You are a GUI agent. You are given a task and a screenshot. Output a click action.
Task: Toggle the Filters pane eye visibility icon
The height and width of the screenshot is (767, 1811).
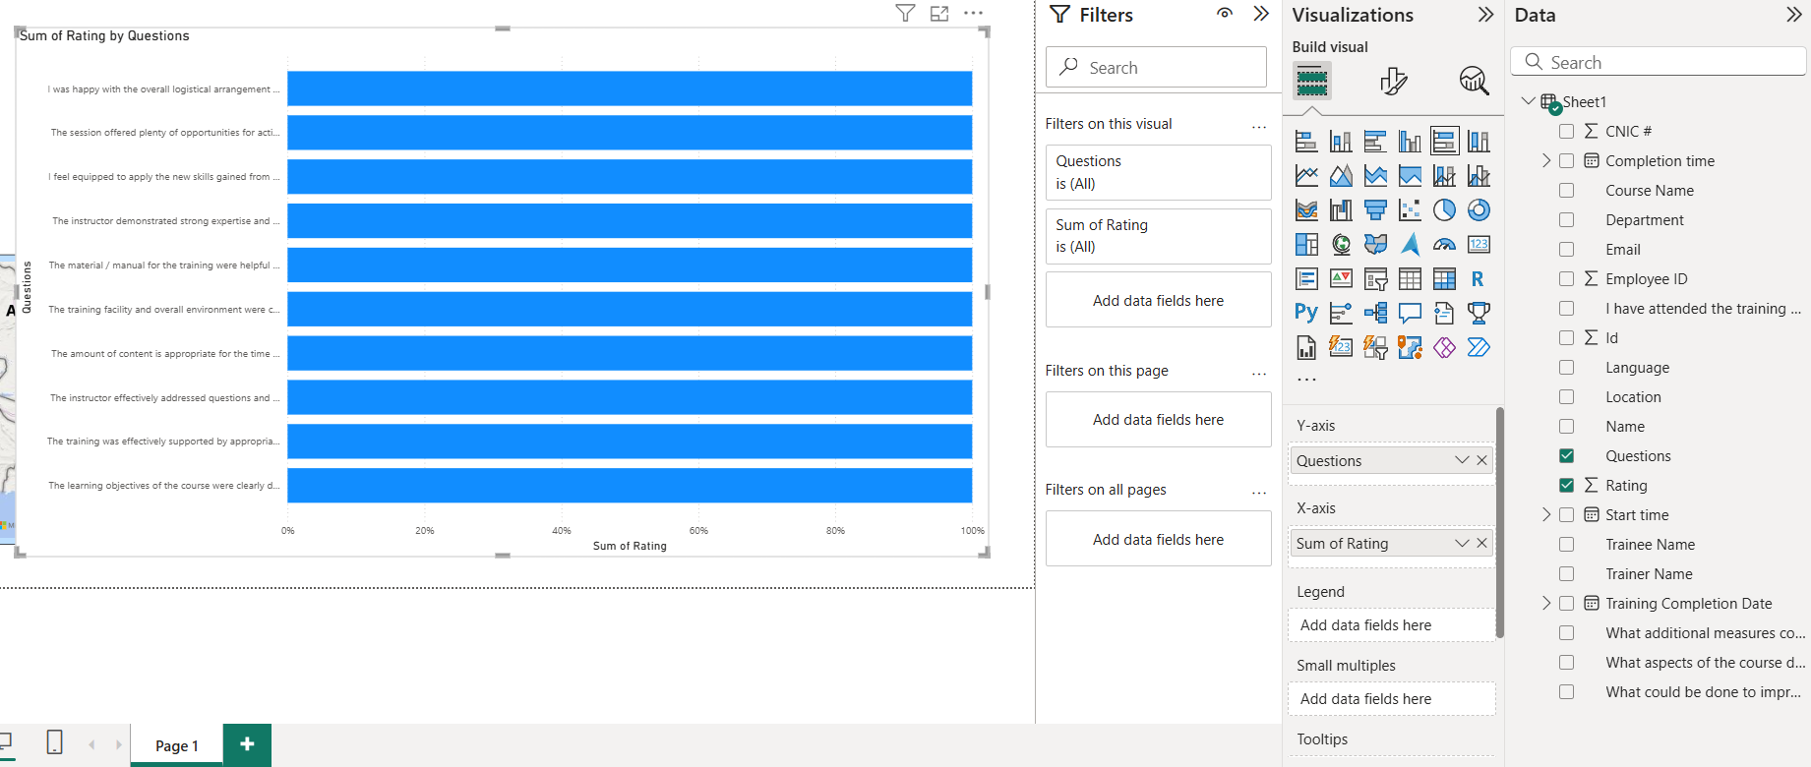click(x=1225, y=14)
